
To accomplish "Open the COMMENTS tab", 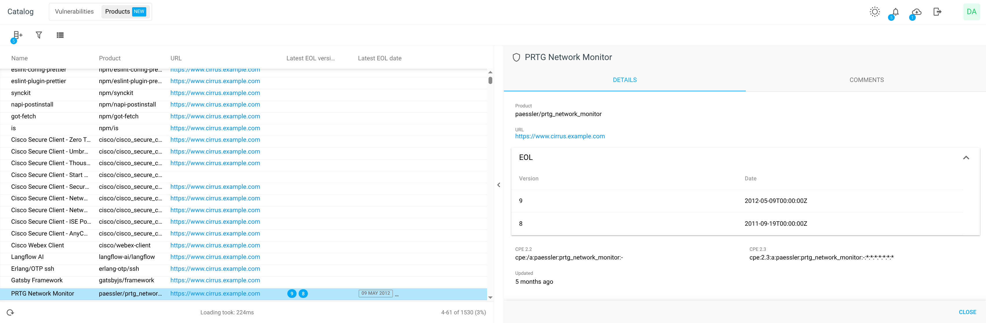I will click(867, 79).
